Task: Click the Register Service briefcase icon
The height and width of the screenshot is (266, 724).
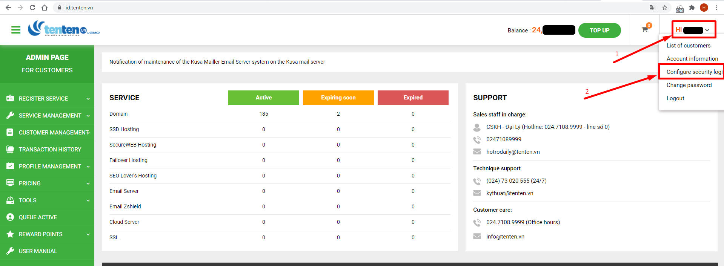Action: [10, 98]
